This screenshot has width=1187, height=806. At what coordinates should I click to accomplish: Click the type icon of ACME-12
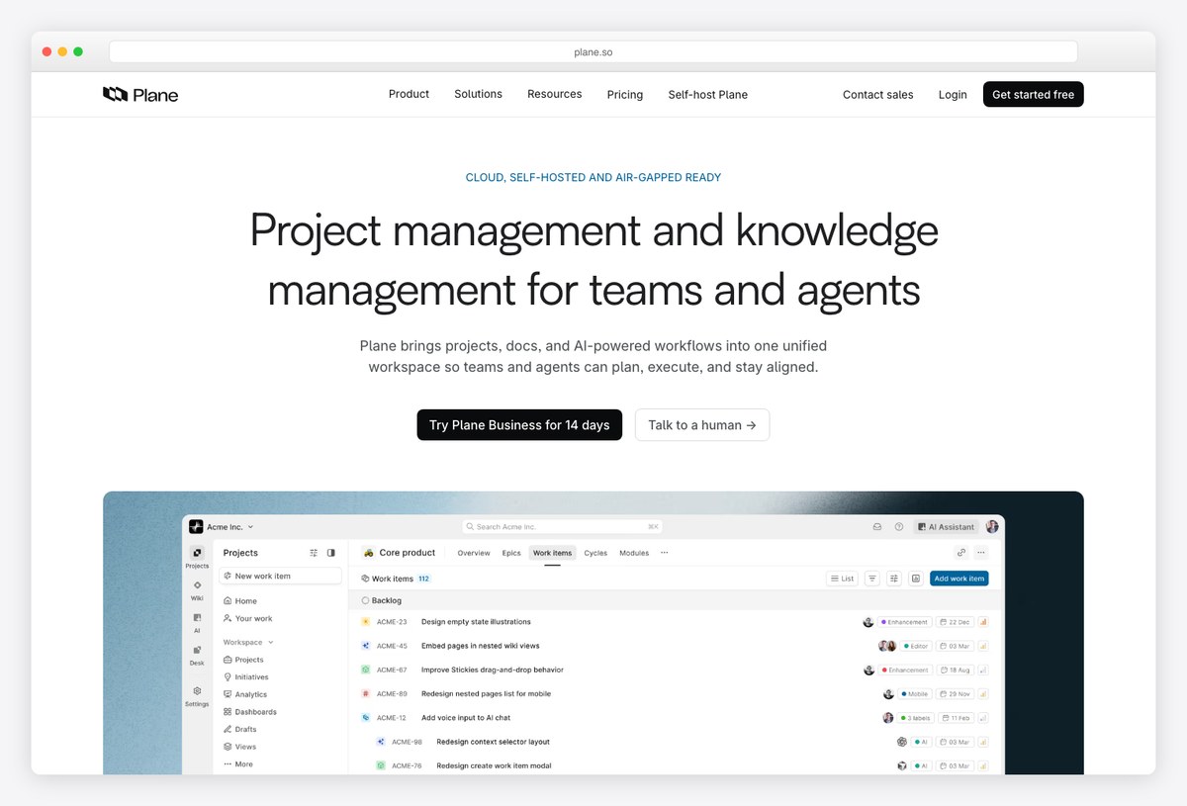pyautogui.click(x=365, y=718)
